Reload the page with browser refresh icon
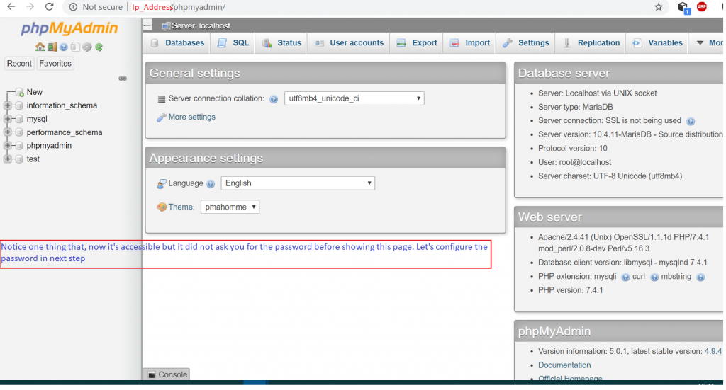 [49, 7]
